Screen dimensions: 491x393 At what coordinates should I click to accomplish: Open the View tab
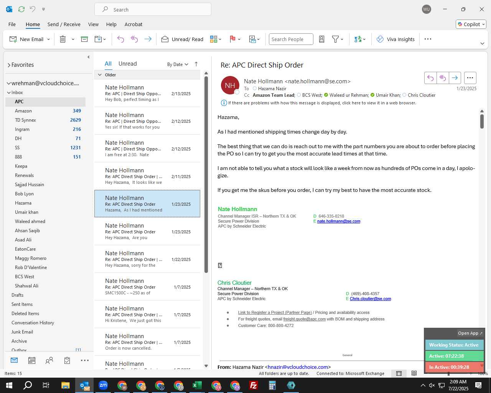pyautogui.click(x=93, y=24)
